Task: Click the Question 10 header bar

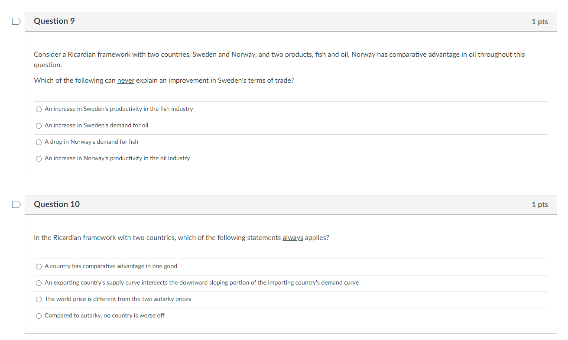Action: 290,204
